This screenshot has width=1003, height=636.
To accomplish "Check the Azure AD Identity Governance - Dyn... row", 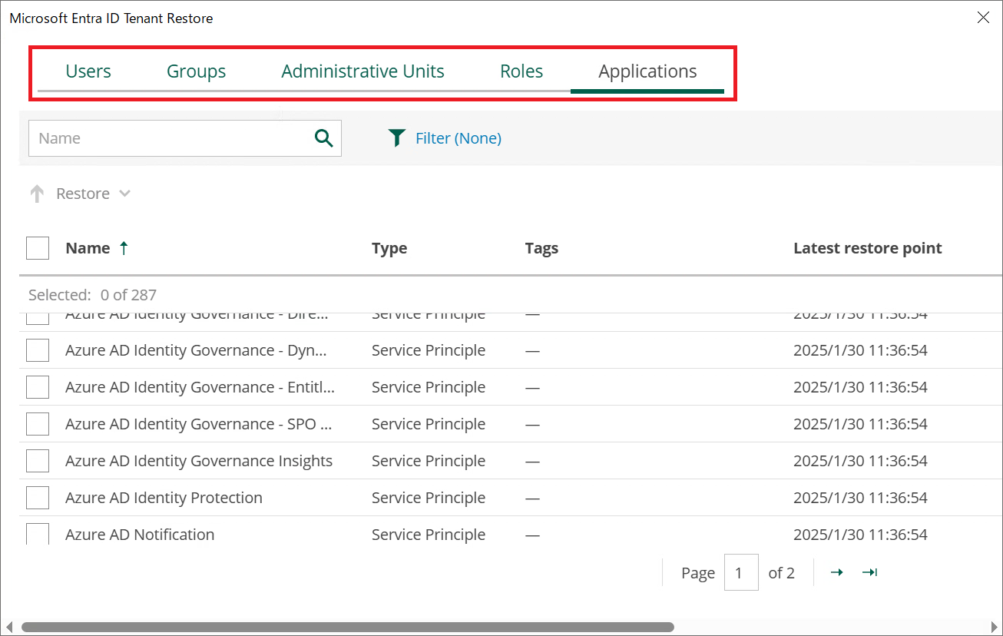I will click(x=38, y=350).
